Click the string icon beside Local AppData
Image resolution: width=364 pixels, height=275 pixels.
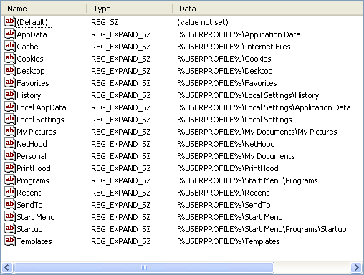pyautogui.click(x=10, y=107)
